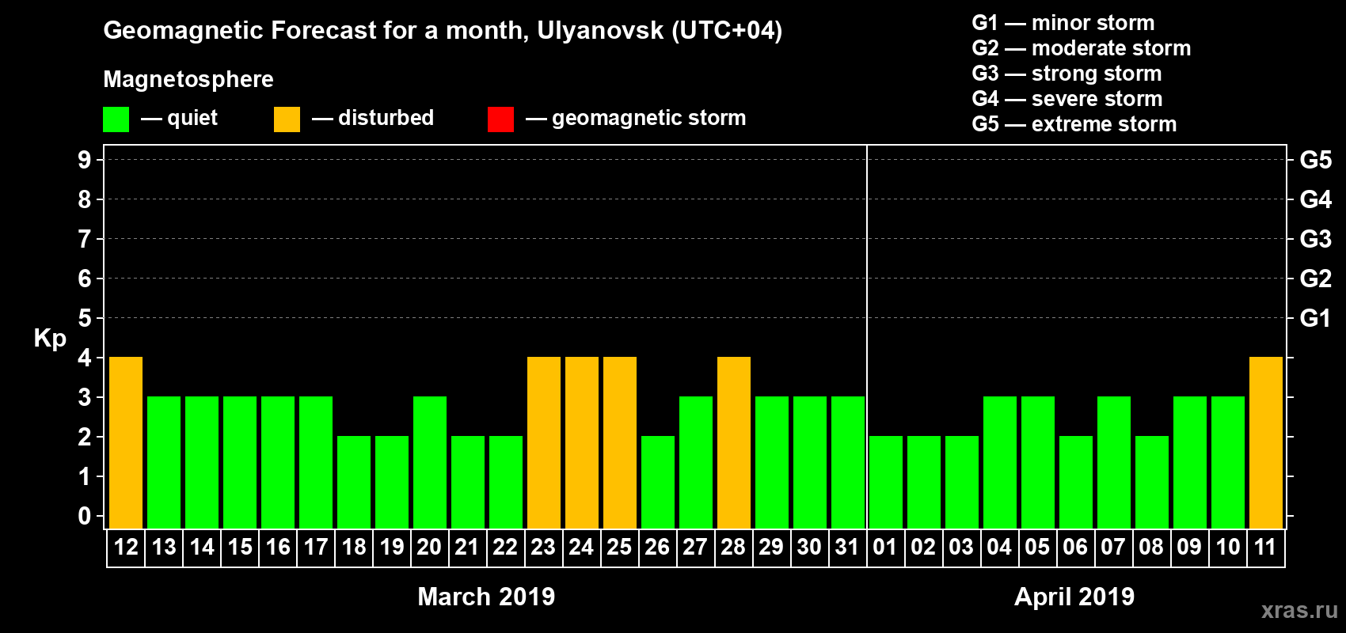
Task: Click the Kp axis title
Action: tap(50, 339)
